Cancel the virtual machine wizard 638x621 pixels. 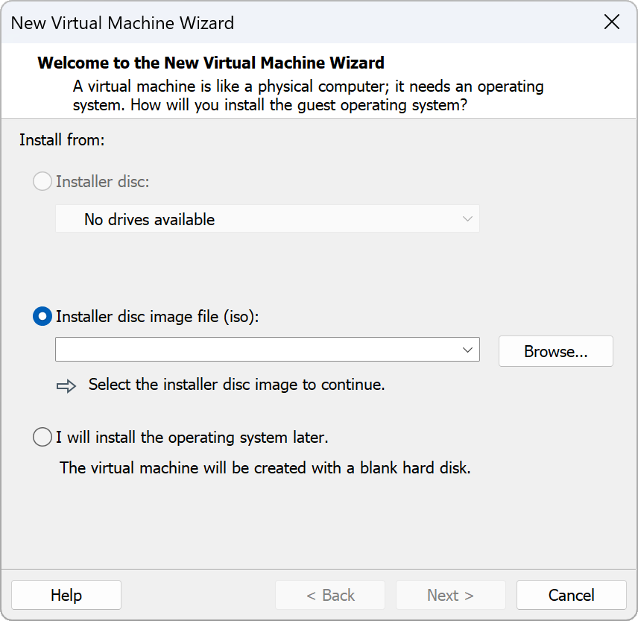click(x=571, y=595)
